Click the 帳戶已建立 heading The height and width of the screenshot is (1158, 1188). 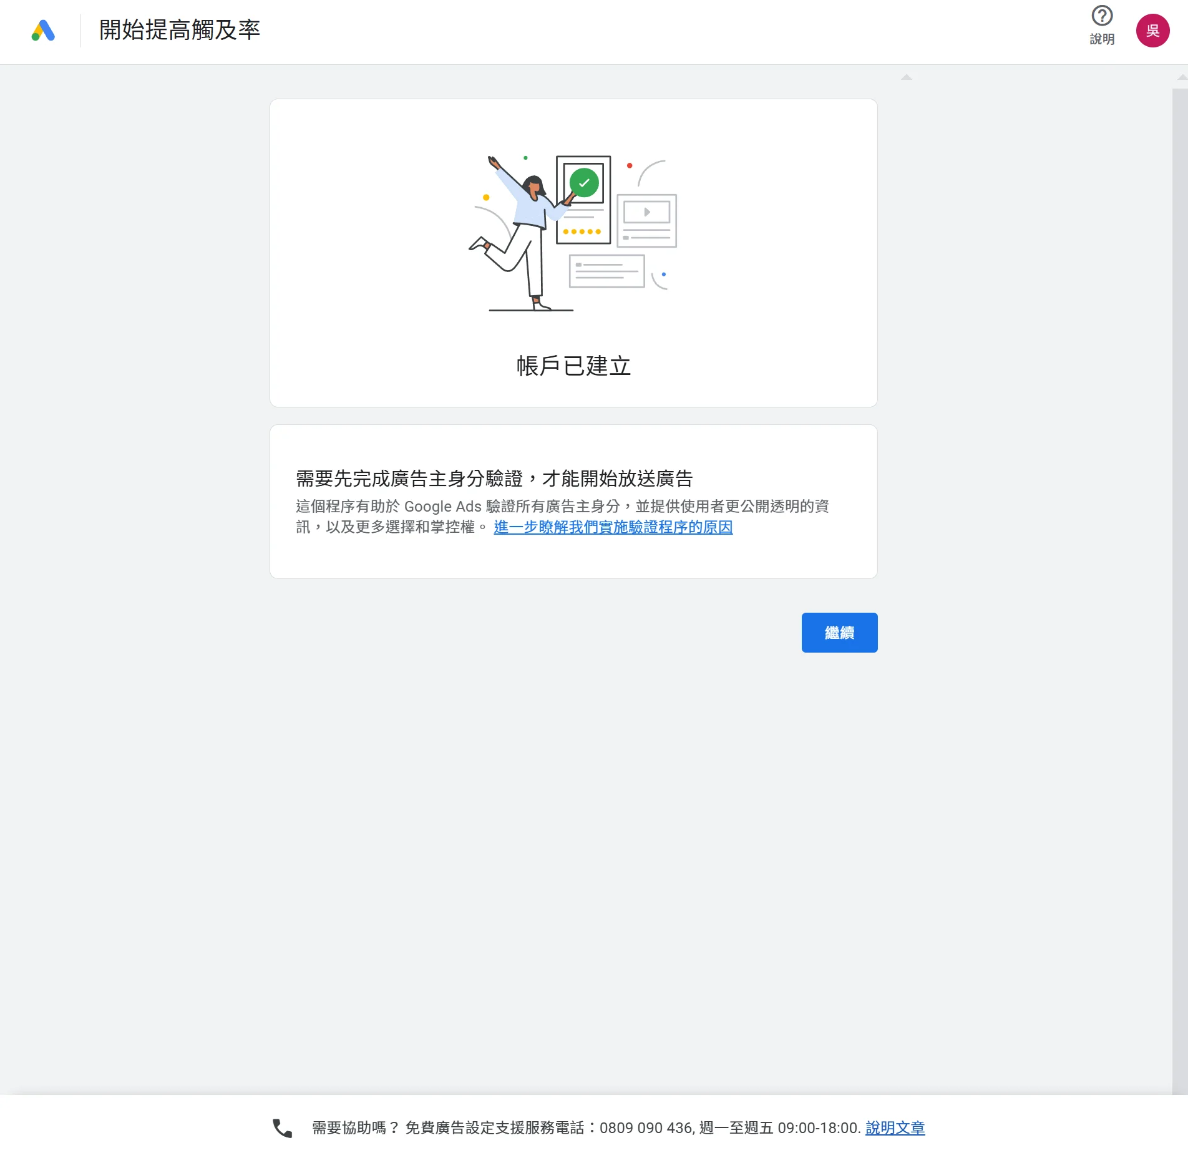coord(573,366)
